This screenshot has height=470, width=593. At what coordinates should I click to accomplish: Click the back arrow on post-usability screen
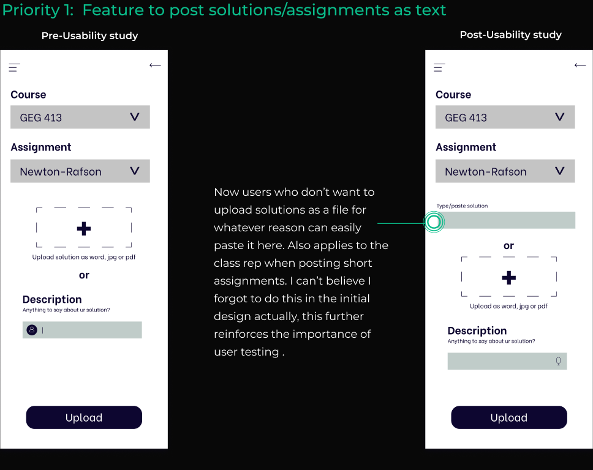pos(580,65)
